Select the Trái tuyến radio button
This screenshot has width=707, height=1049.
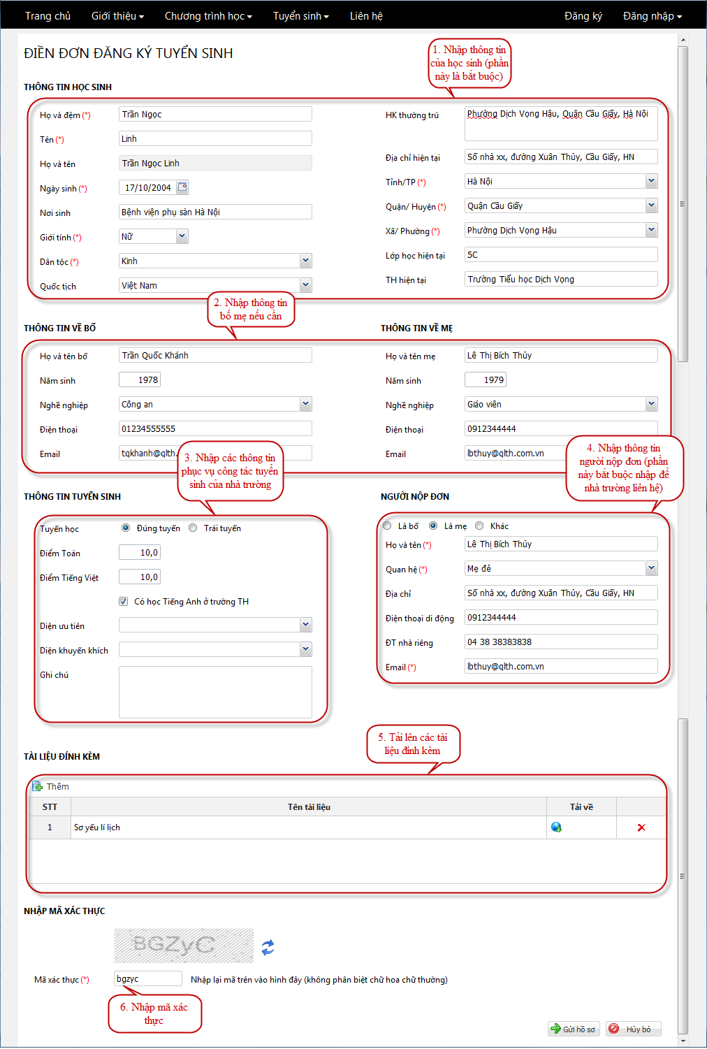[x=193, y=528]
